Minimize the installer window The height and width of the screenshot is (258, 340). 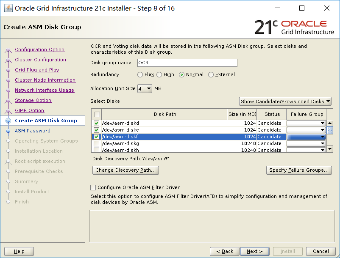coord(277,8)
